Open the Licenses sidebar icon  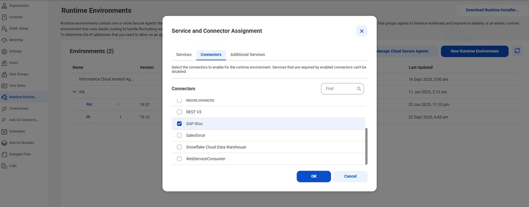(x=5, y=17)
